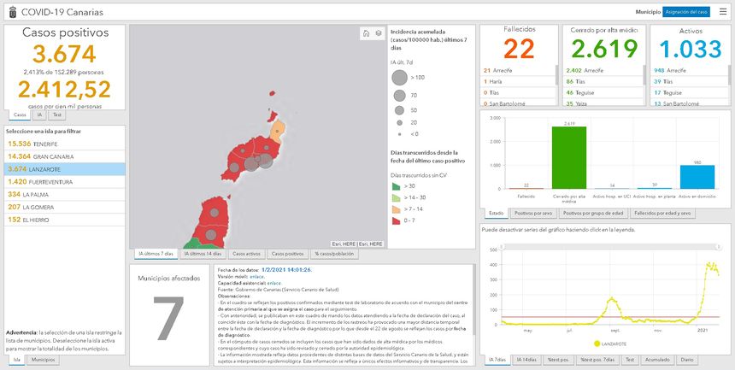Open the map layers list icon
The image size is (735, 370).
click(x=378, y=33)
